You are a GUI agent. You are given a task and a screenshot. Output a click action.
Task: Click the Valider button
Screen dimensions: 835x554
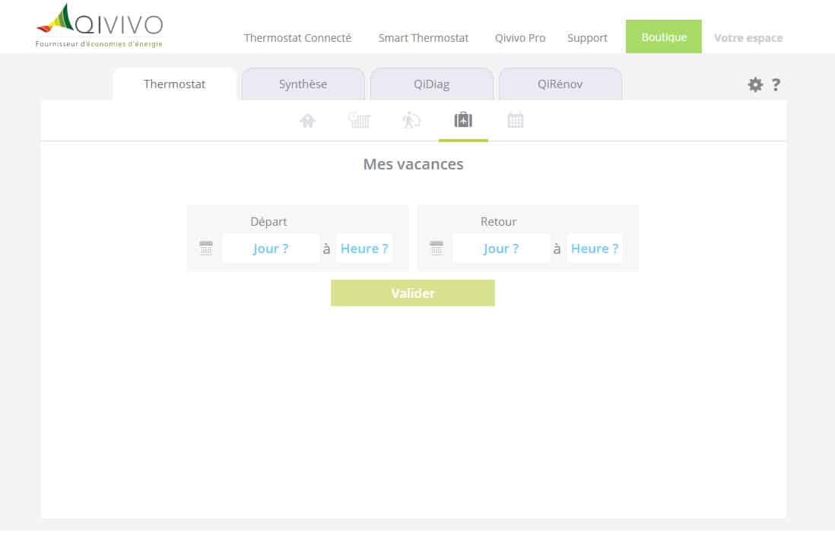[413, 293]
